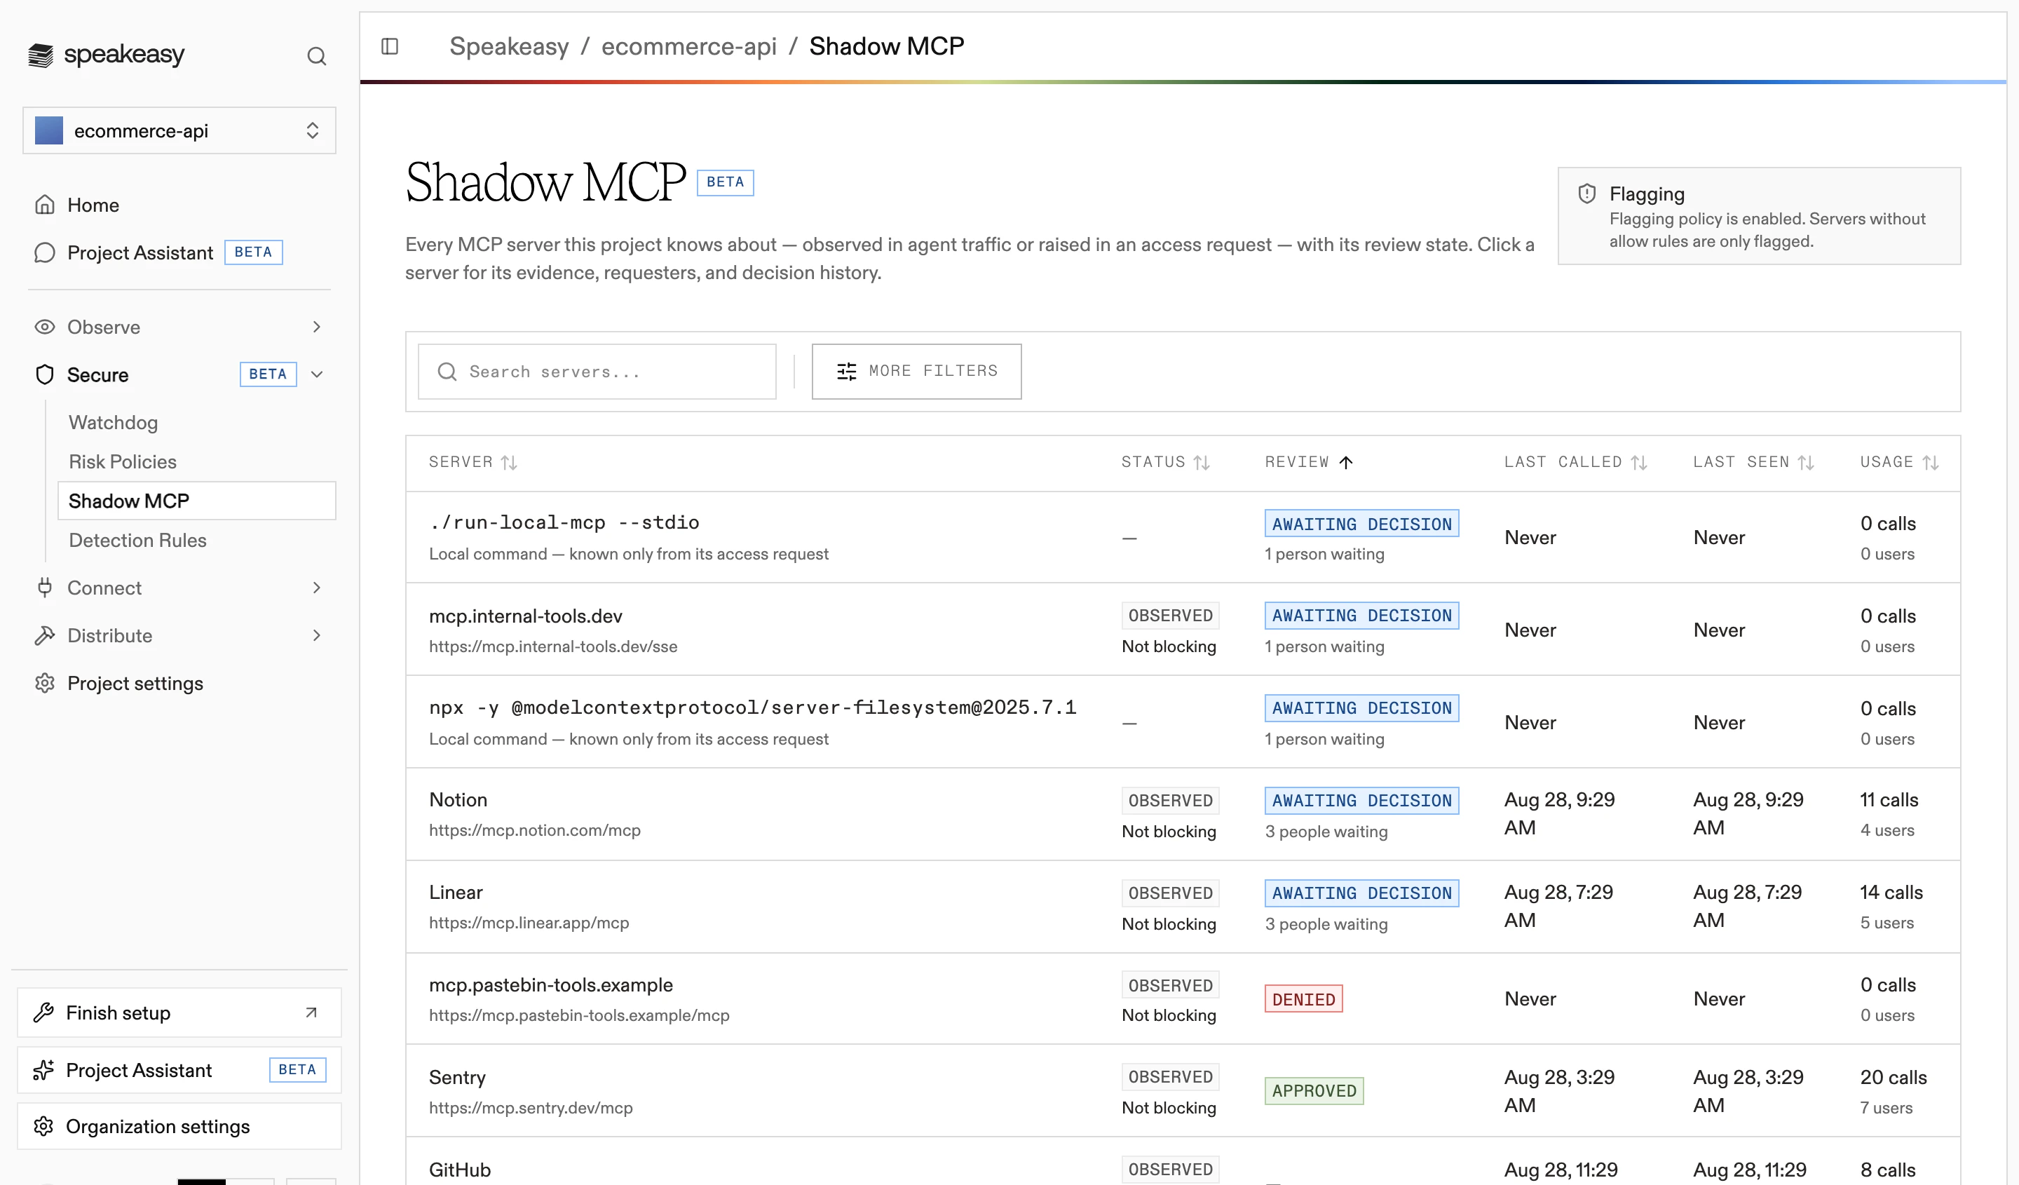Click Speakeasy breadcrumb link
The width and height of the screenshot is (2019, 1185).
(509, 46)
